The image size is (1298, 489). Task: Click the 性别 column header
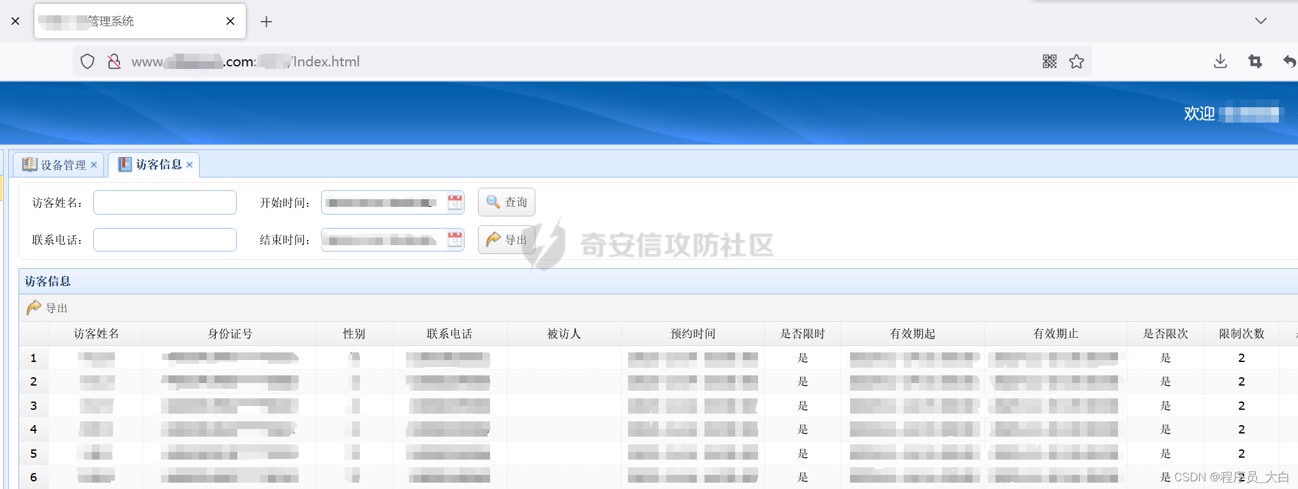(354, 334)
